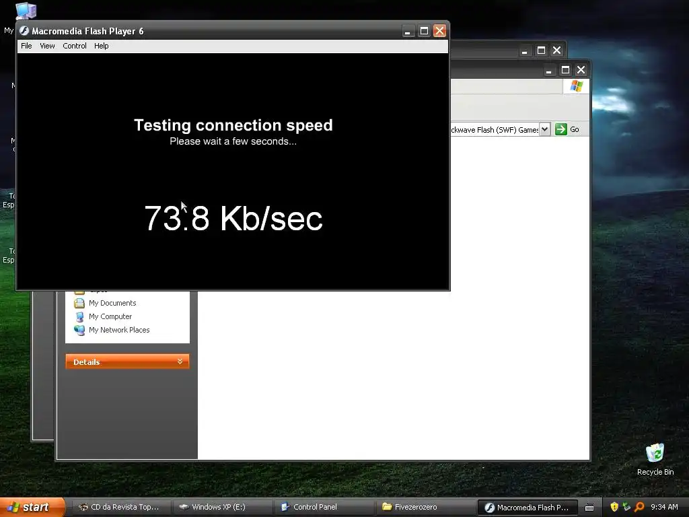Viewport: 689px width, 517px height.
Task: Click the yellow security shield tray icon
Action: point(614,507)
